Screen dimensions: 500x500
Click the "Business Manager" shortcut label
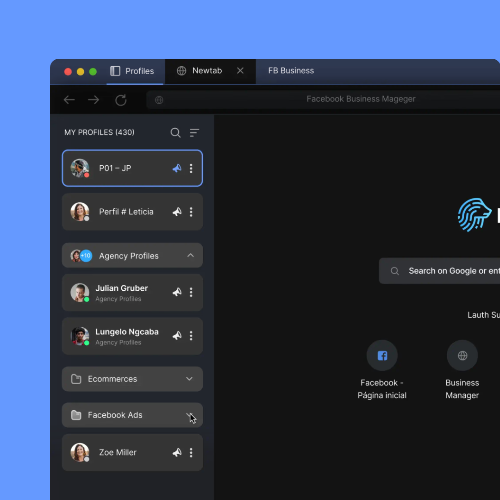(462, 389)
